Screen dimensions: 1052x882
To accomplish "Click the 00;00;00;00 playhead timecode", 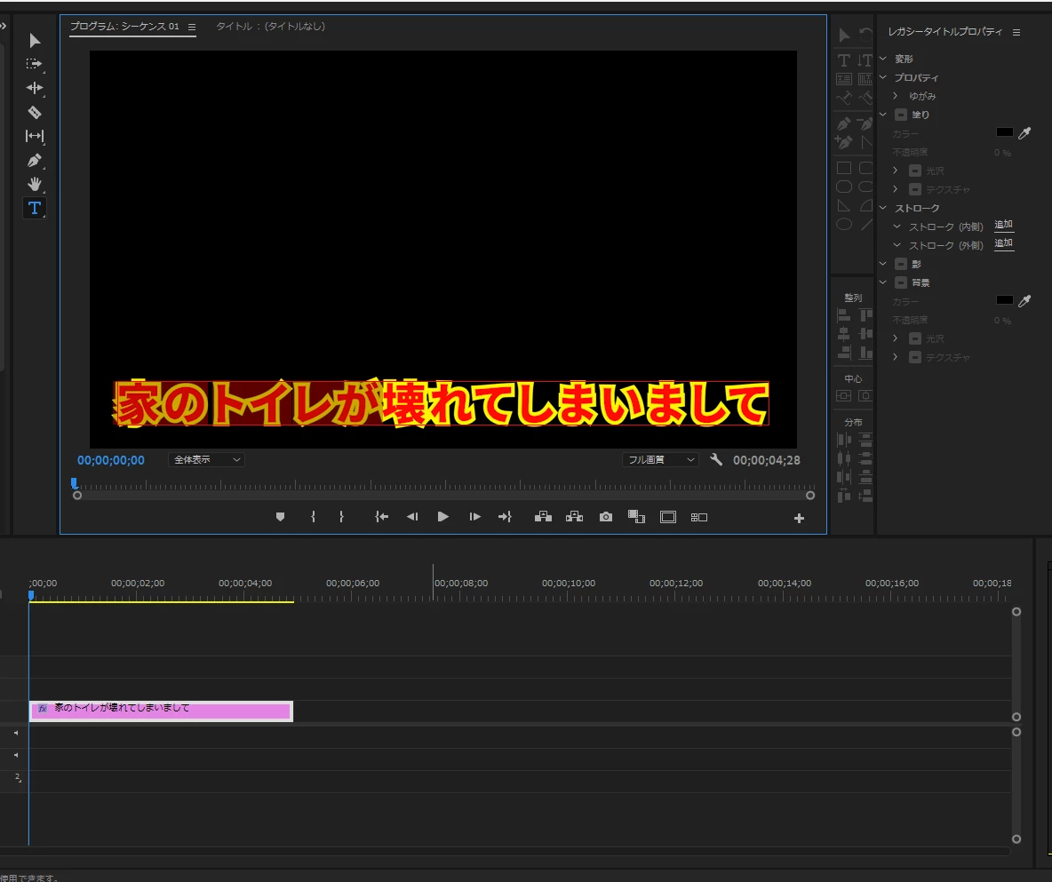I will click(x=111, y=460).
